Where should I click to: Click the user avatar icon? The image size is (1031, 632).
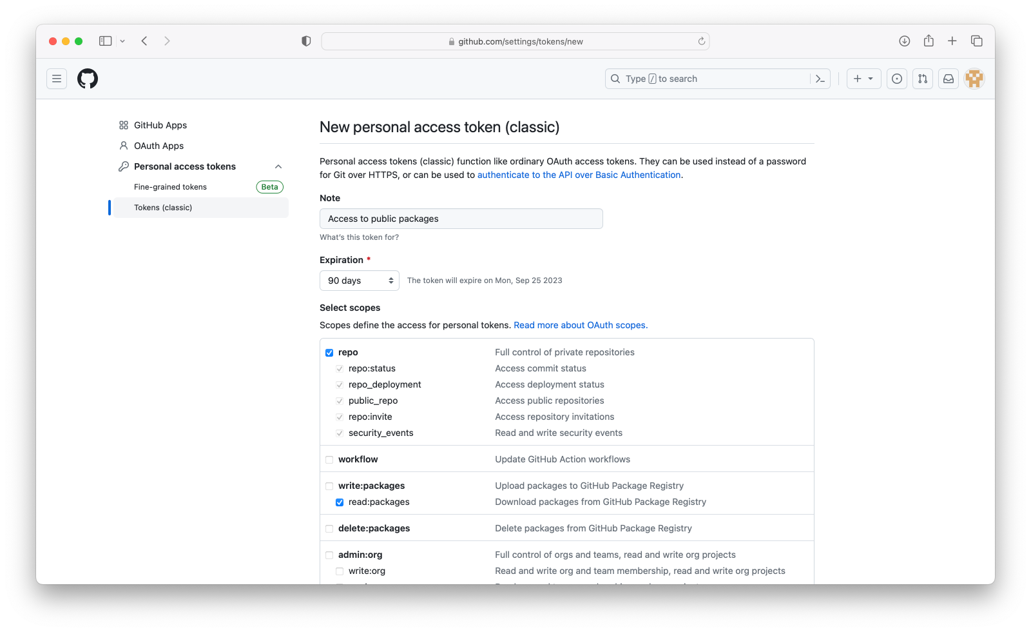pyautogui.click(x=974, y=79)
